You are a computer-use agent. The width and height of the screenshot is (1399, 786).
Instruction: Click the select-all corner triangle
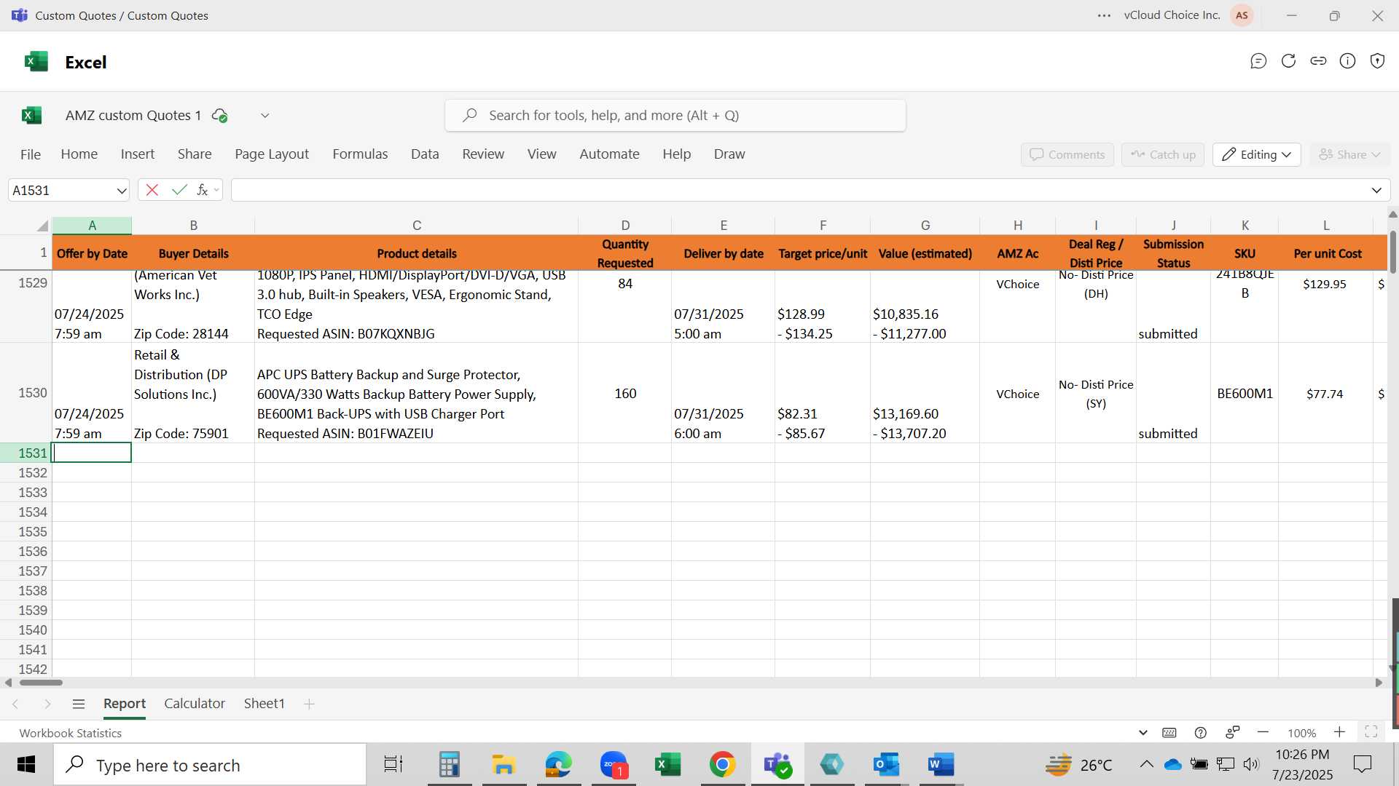pyautogui.click(x=43, y=226)
